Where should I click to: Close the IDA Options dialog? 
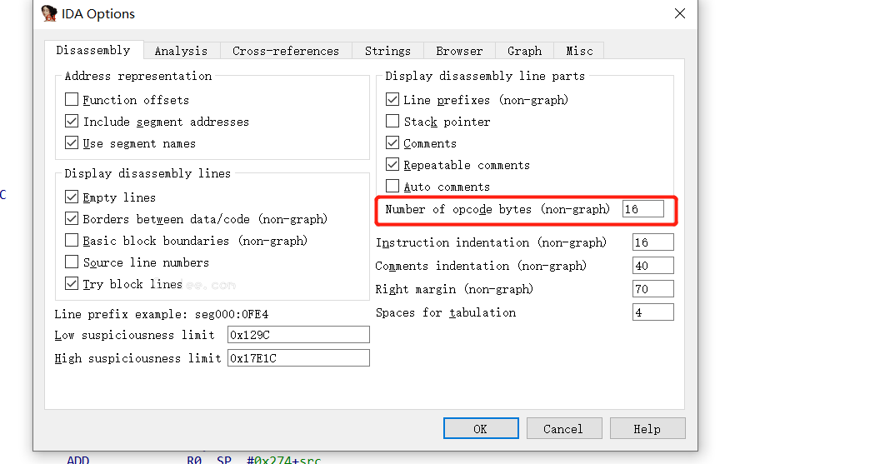pyautogui.click(x=680, y=13)
